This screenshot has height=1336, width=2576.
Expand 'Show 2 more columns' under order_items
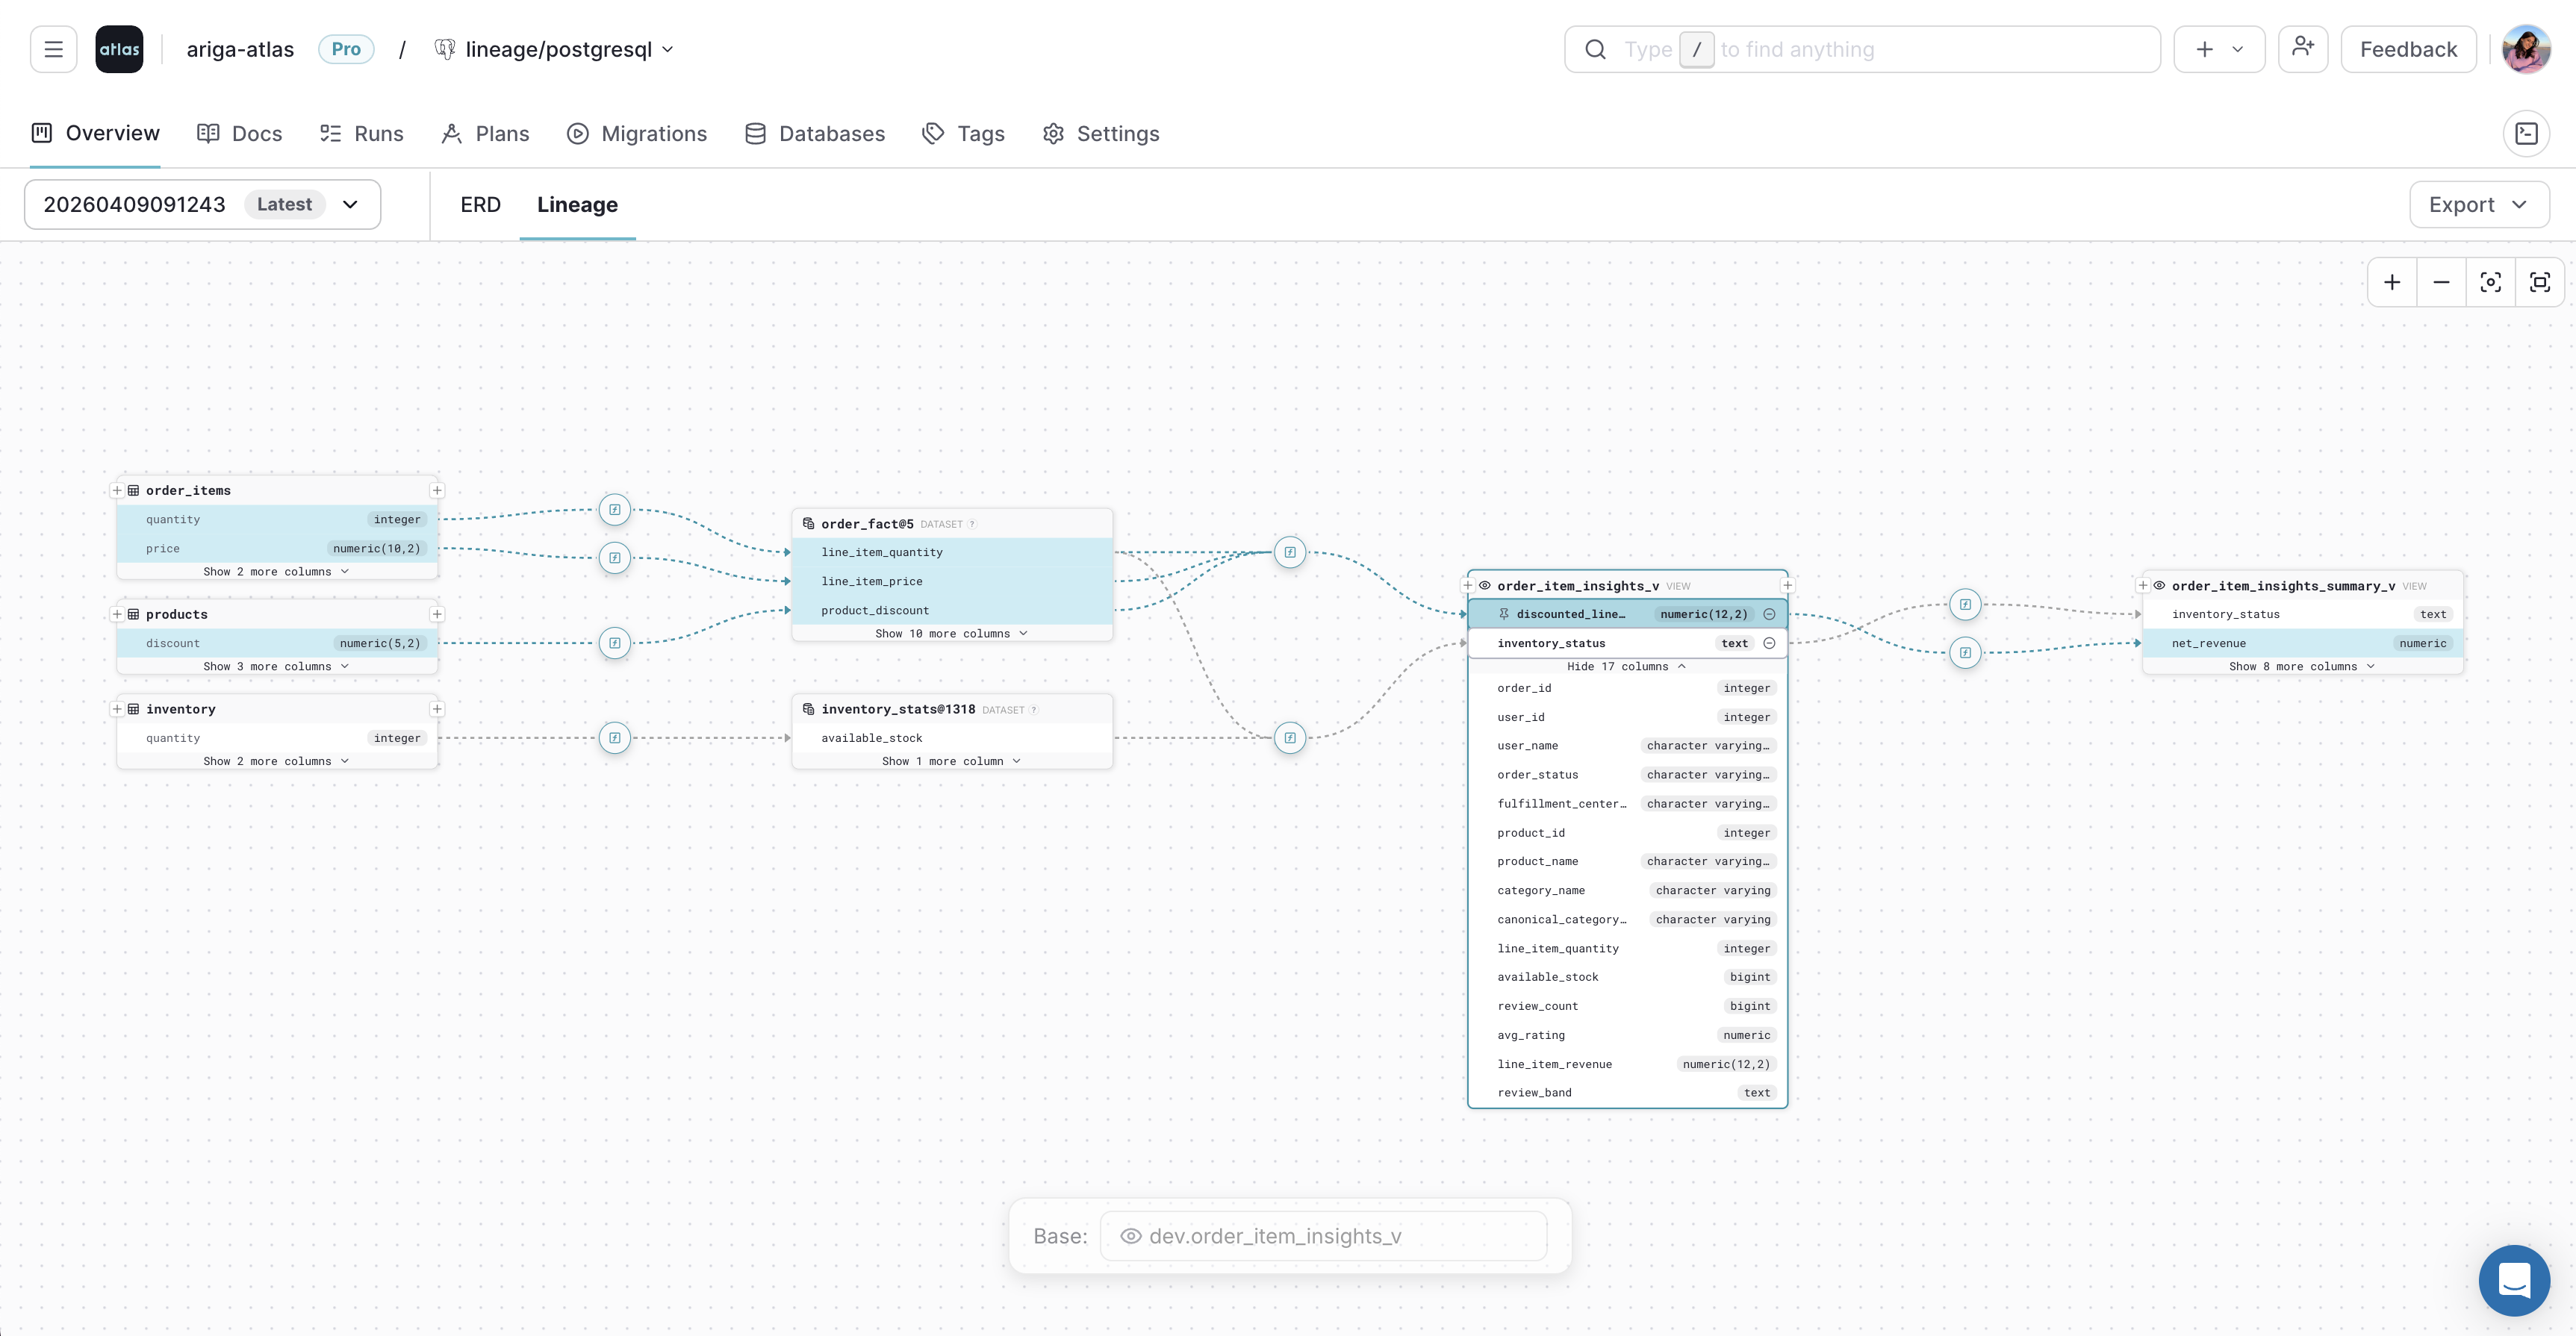pyautogui.click(x=276, y=572)
